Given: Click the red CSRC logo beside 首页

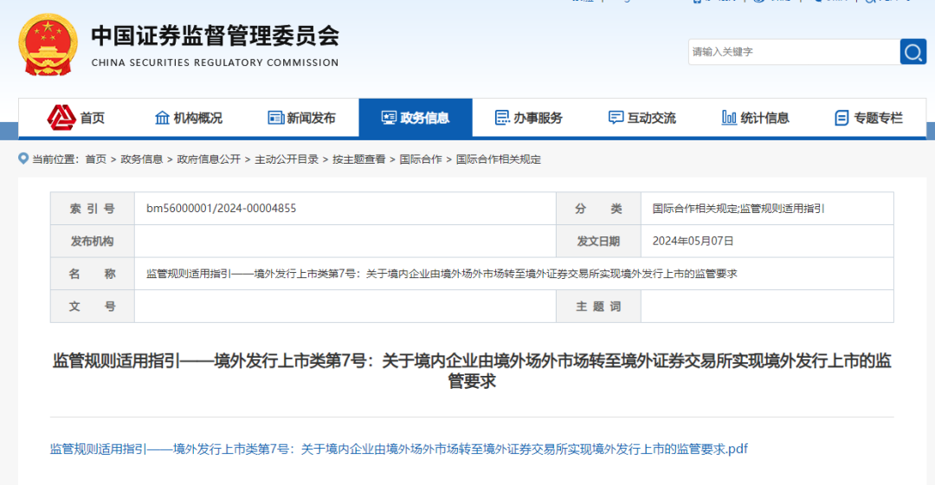Looking at the screenshot, I should point(61,118).
